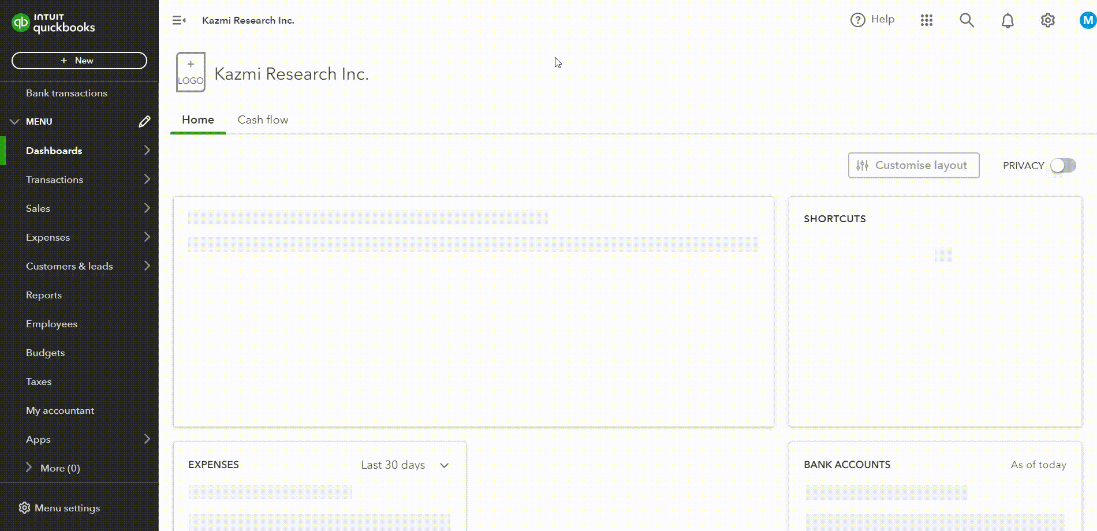
Task: Collapse the MENU section chevron
Action: (x=14, y=122)
